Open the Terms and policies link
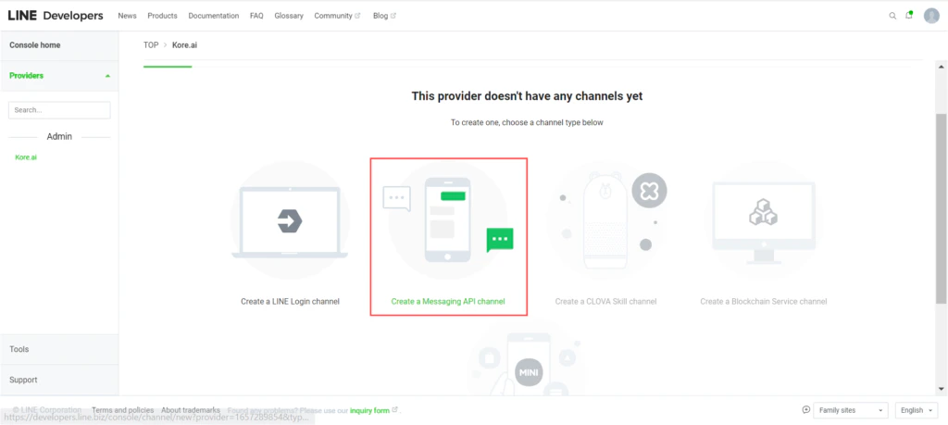948x425 pixels. point(123,410)
